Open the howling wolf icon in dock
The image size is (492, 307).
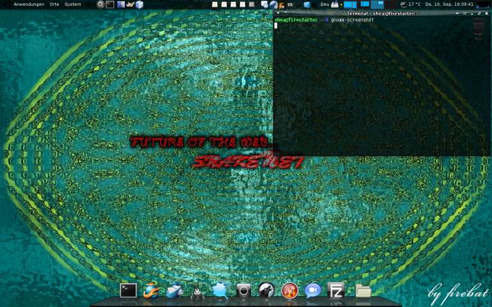tap(266, 290)
